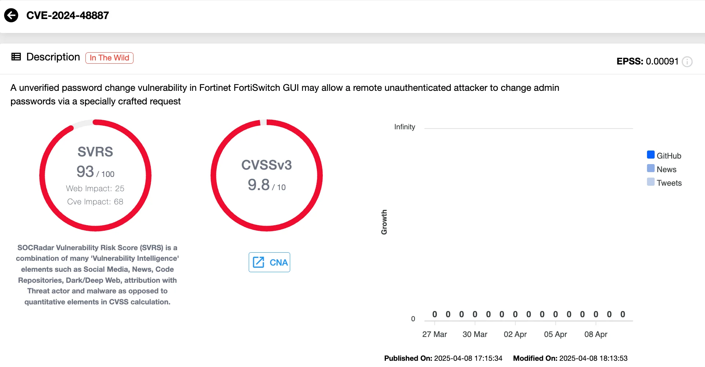
Task: Click the 05 Apr axis label
Action: [556, 334]
